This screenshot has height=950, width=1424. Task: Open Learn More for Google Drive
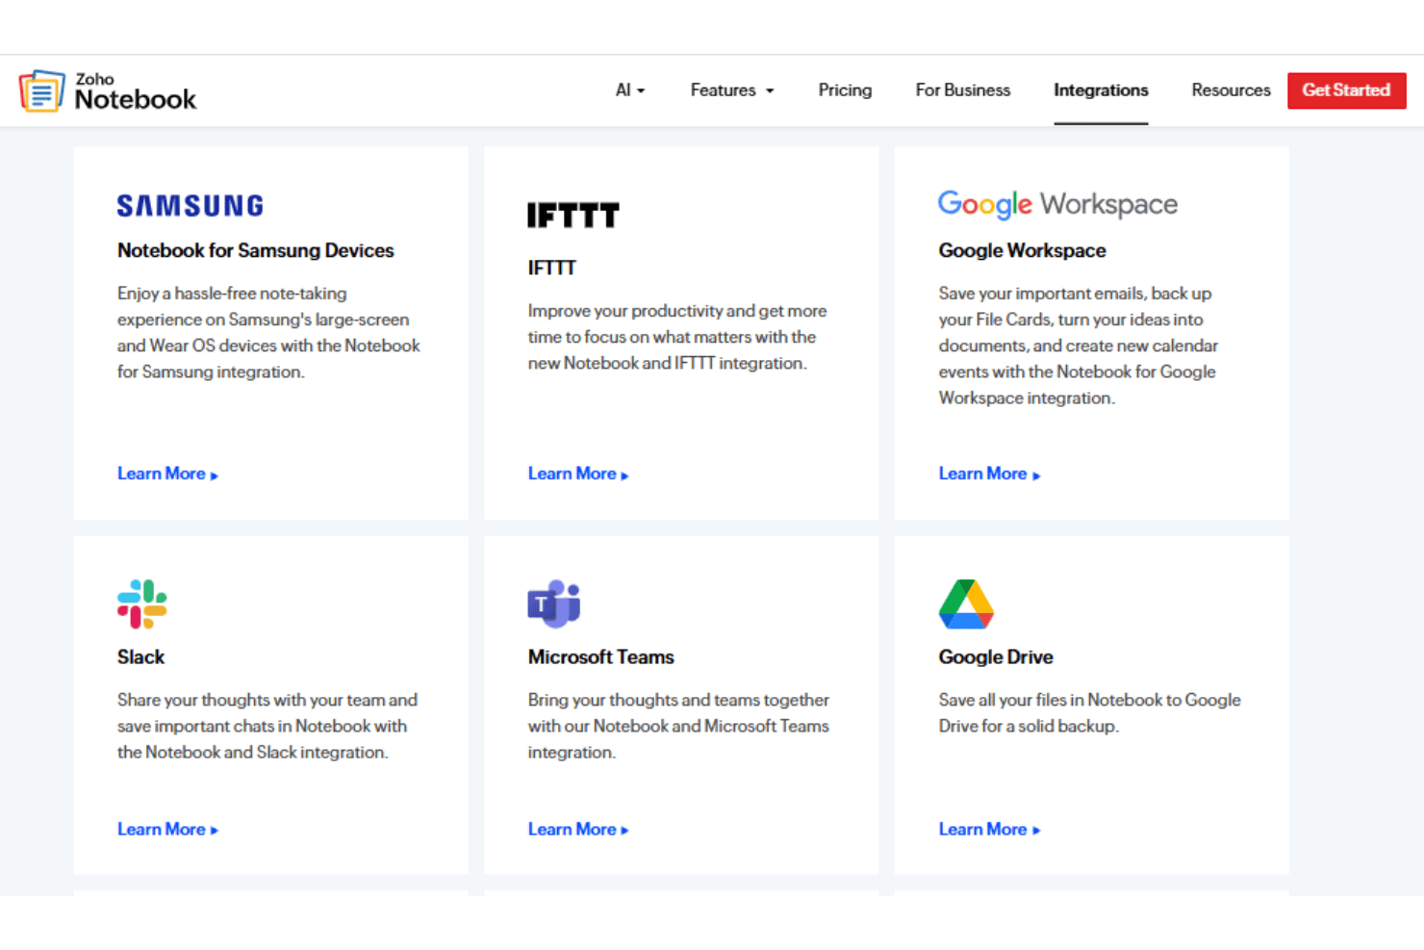(x=989, y=829)
